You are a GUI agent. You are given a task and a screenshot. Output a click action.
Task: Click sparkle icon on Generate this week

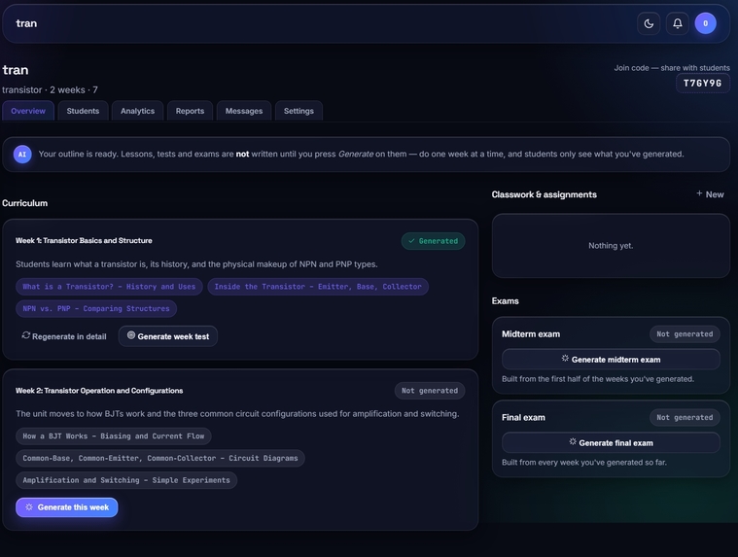(29, 507)
